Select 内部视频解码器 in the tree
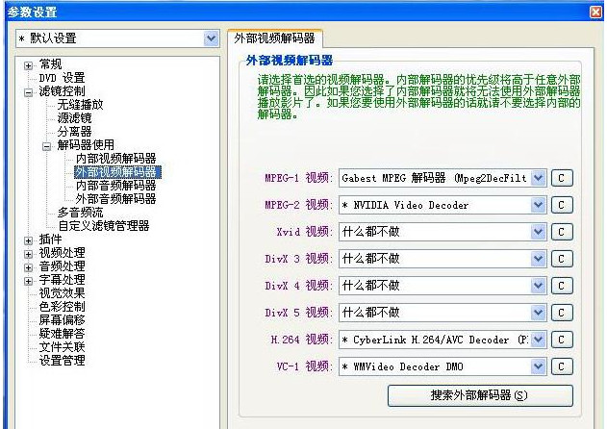 pos(115,159)
